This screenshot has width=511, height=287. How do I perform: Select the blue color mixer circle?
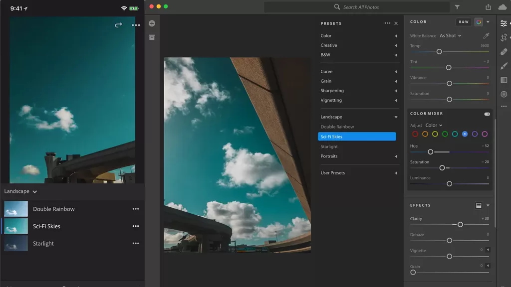(x=465, y=134)
